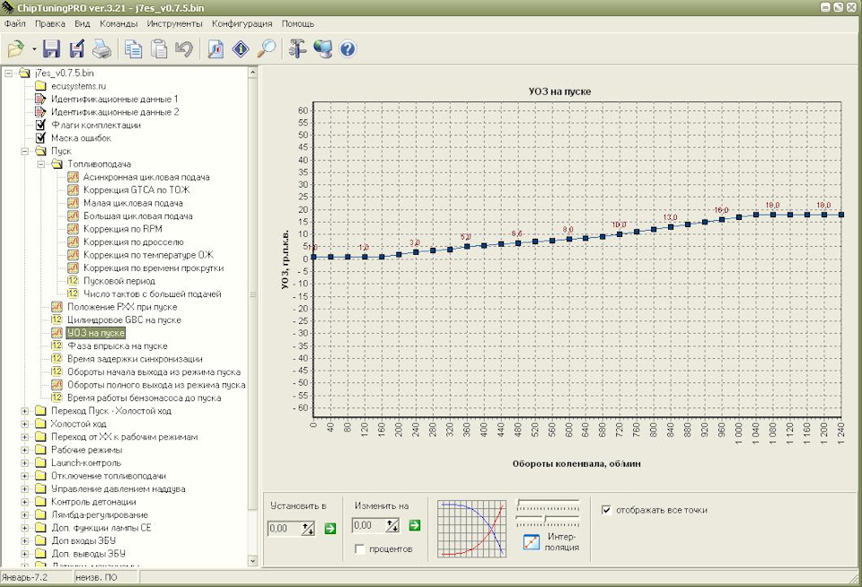
Task: Click the Save As floppy-with-pencil icon
Action: coord(77,48)
